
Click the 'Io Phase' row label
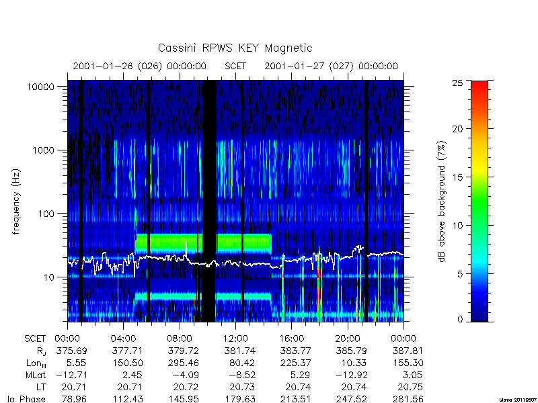click(x=27, y=399)
